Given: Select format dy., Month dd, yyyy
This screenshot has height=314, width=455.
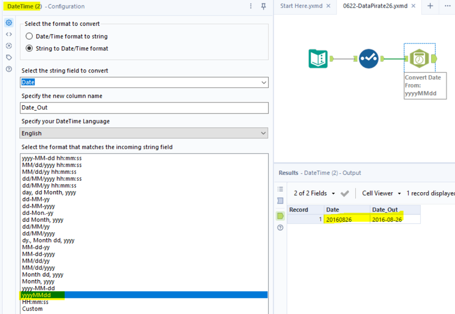Looking at the screenshot, I should point(48,240).
